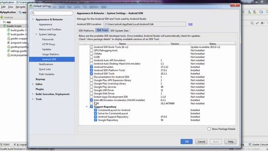Click the local.properties file icon
The image size is (268, 151).
point(8,55)
